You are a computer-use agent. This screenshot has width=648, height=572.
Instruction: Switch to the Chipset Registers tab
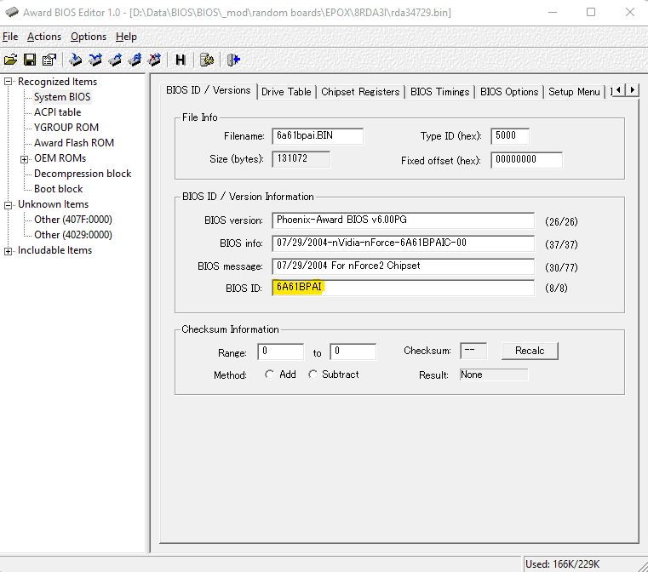tap(360, 92)
